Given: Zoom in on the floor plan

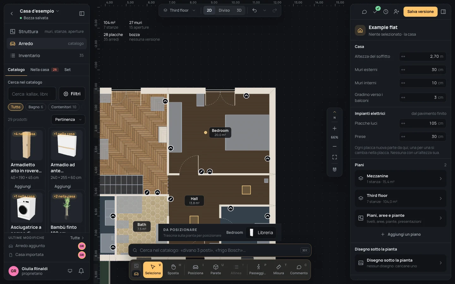Looking at the screenshot, I should pyautogui.click(x=335, y=128).
